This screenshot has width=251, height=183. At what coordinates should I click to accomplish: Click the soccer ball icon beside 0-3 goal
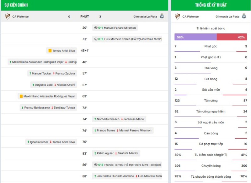pyautogui.click(x=96, y=165)
